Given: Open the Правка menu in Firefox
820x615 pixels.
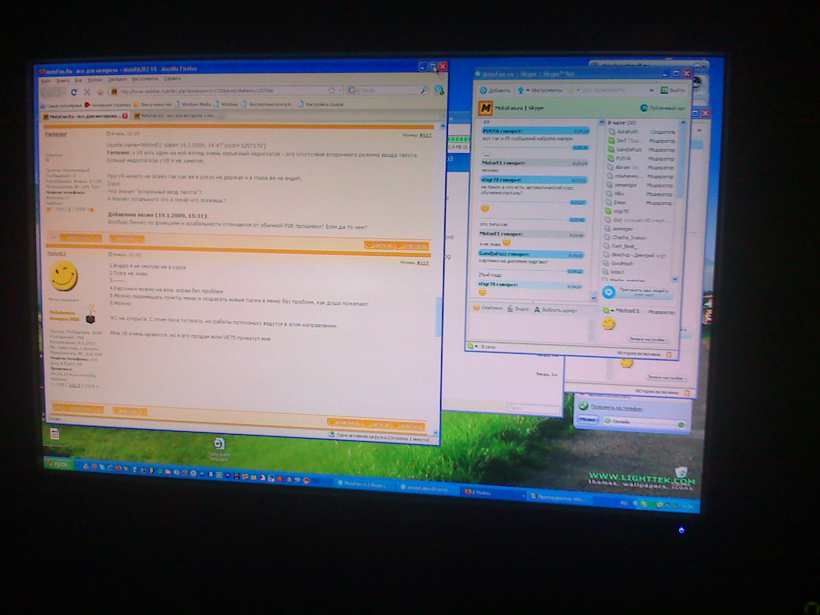Looking at the screenshot, I should click(62, 80).
